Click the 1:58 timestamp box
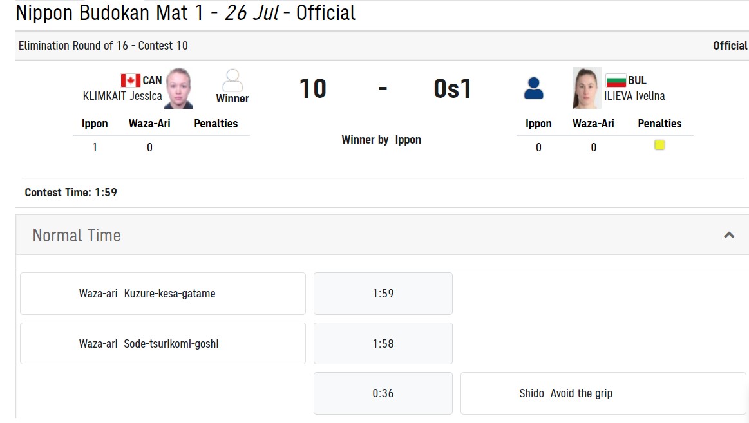Image resolution: width=749 pixels, height=423 pixels. (x=383, y=344)
